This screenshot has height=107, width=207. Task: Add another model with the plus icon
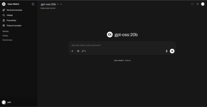(61, 4)
